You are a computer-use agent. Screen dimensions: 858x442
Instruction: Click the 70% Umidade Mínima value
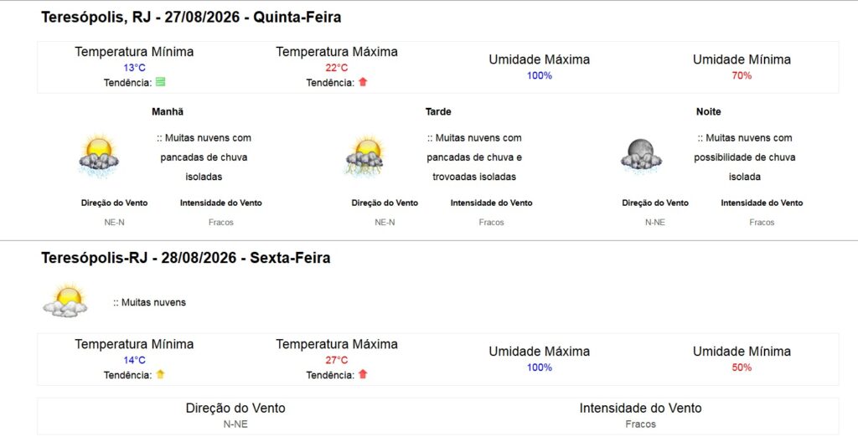[x=742, y=75]
